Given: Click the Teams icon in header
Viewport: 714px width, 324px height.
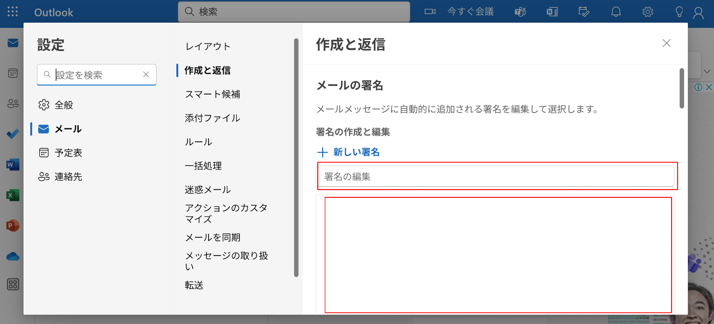Looking at the screenshot, I should pyautogui.click(x=520, y=12).
